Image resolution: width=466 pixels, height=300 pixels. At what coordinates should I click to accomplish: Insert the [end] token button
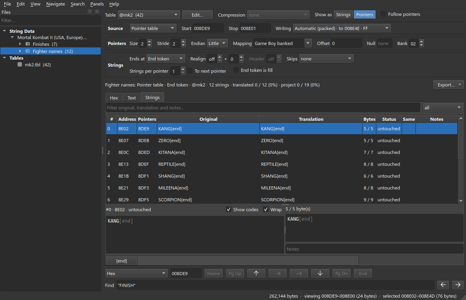[x=122, y=261]
